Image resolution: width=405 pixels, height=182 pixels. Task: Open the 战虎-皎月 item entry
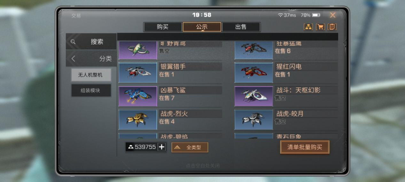point(286,120)
